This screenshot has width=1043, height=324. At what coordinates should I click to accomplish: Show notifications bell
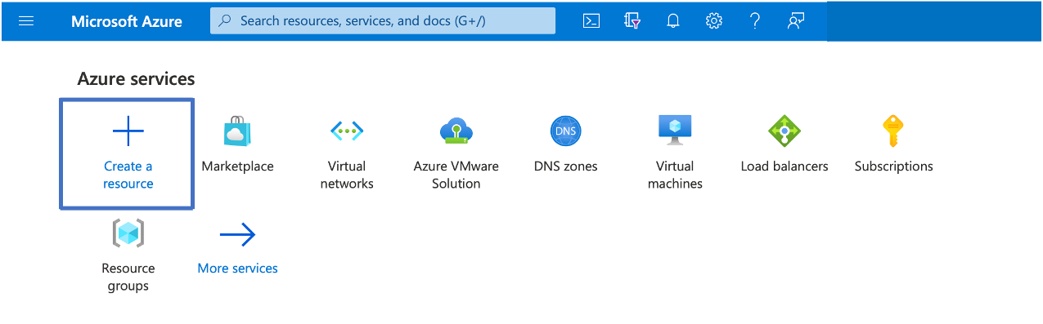(x=673, y=21)
